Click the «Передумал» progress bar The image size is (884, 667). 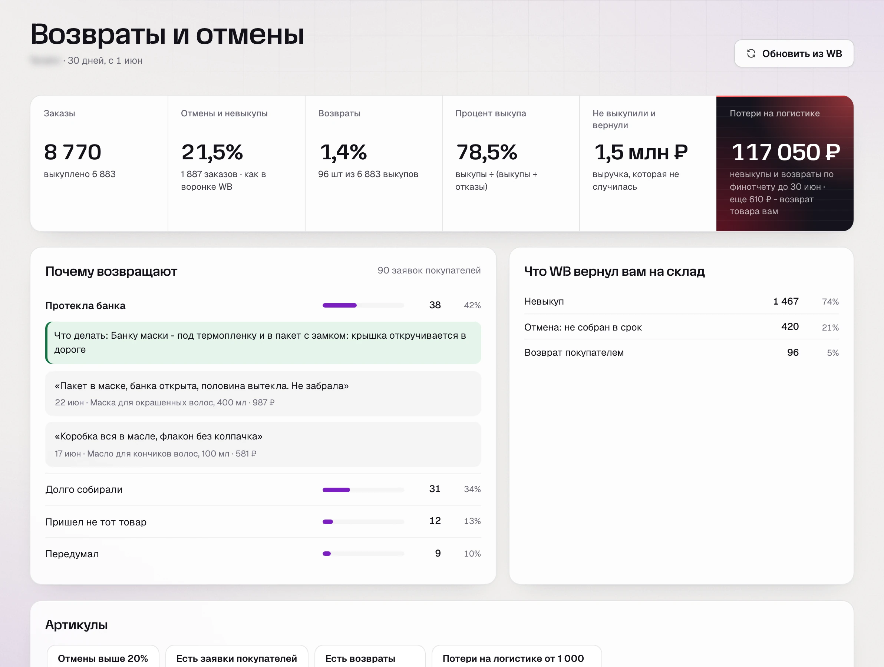click(363, 554)
